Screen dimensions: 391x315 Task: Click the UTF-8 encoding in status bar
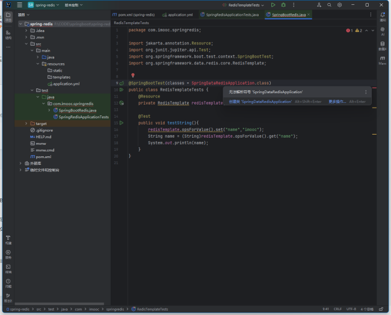pos(350,309)
